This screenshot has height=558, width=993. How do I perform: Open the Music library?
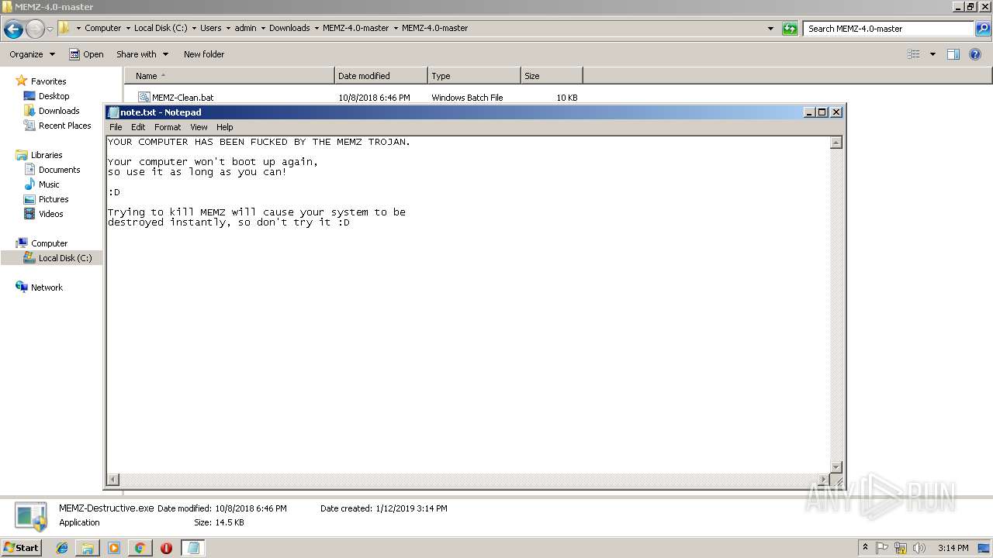[49, 184]
